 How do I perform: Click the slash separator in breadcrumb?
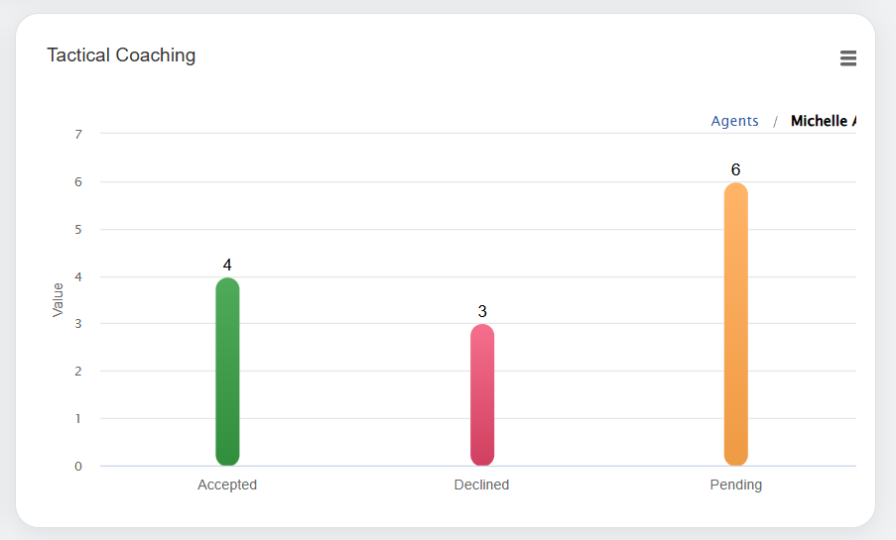[x=775, y=122]
